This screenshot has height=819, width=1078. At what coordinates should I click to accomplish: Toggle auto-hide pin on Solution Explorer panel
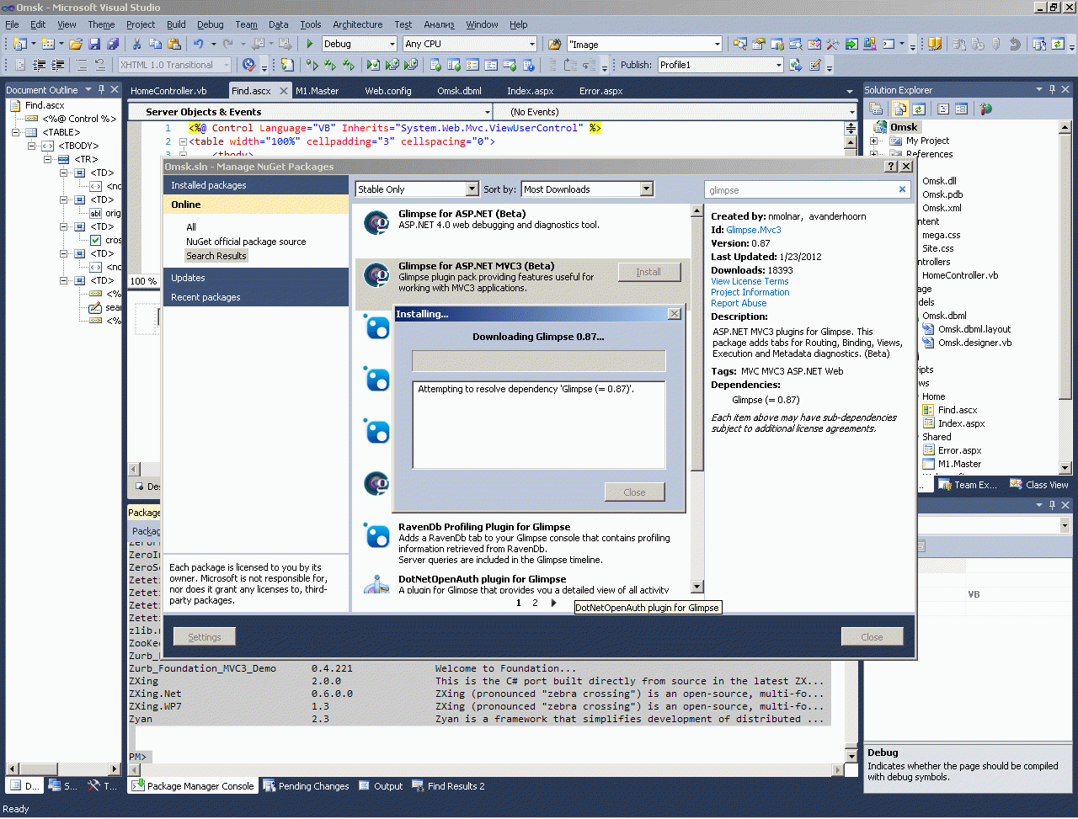pos(1052,89)
